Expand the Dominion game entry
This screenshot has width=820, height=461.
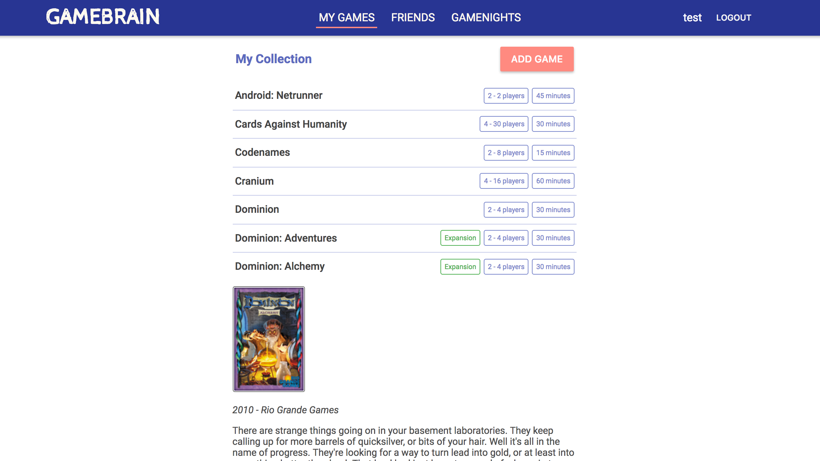256,209
